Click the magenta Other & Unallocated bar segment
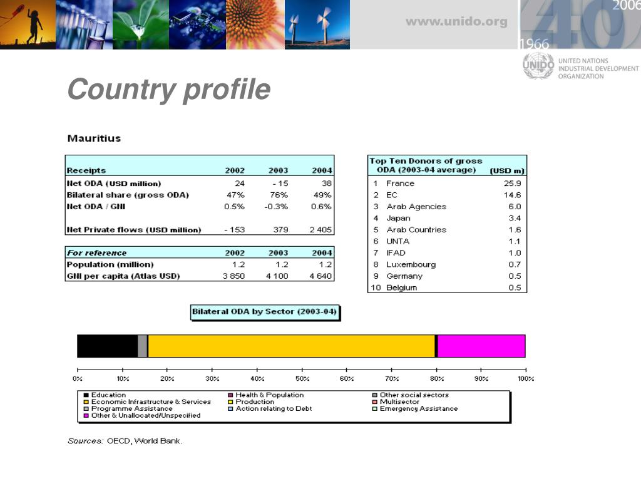 pyautogui.click(x=481, y=346)
